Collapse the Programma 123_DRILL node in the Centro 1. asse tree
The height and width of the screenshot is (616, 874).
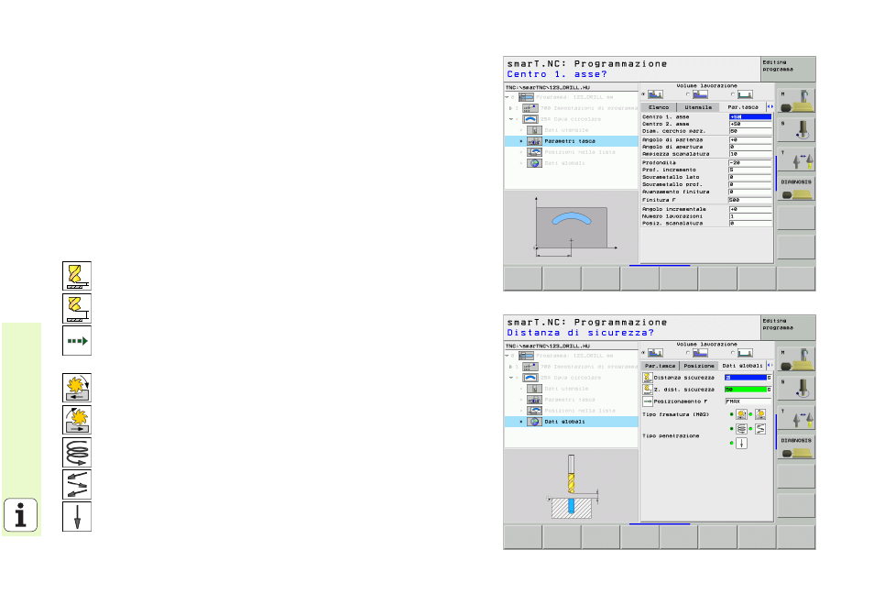pos(508,97)
